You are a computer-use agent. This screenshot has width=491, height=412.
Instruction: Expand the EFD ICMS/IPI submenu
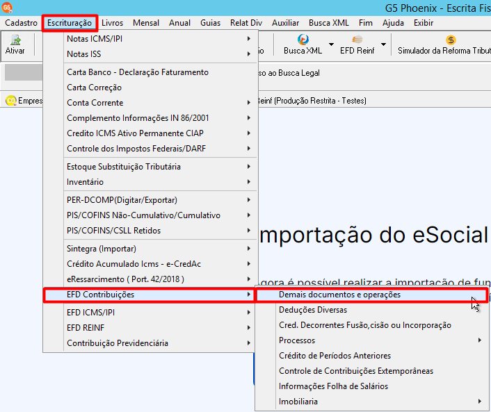tap(150, 313)
